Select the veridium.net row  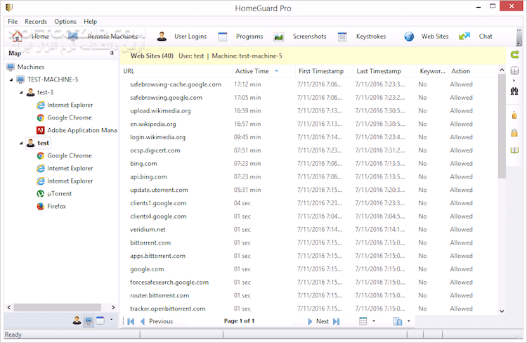pyautogui.click(x=308, y=230)
